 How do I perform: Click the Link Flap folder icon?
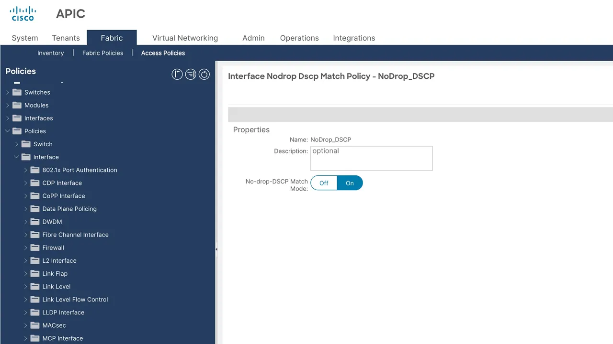[35, 273]
